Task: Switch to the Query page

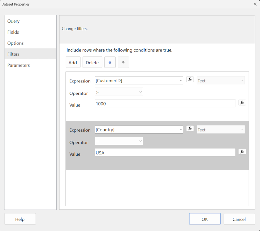Action: coord(13,21)
